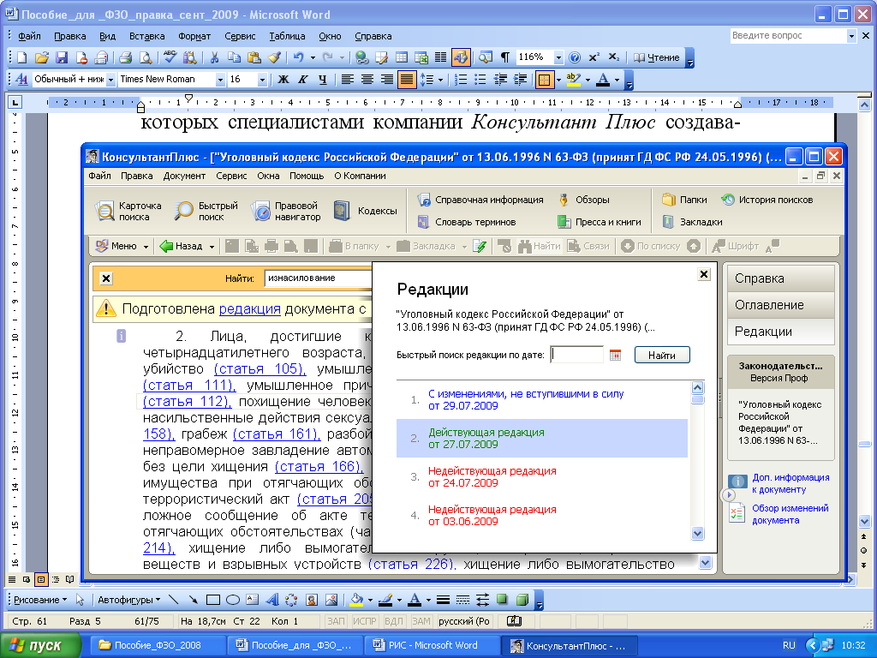Viewport: 877px width, 658px height.
Task: Open the редакция link in warning bar
Action: [x=249, y=308]
